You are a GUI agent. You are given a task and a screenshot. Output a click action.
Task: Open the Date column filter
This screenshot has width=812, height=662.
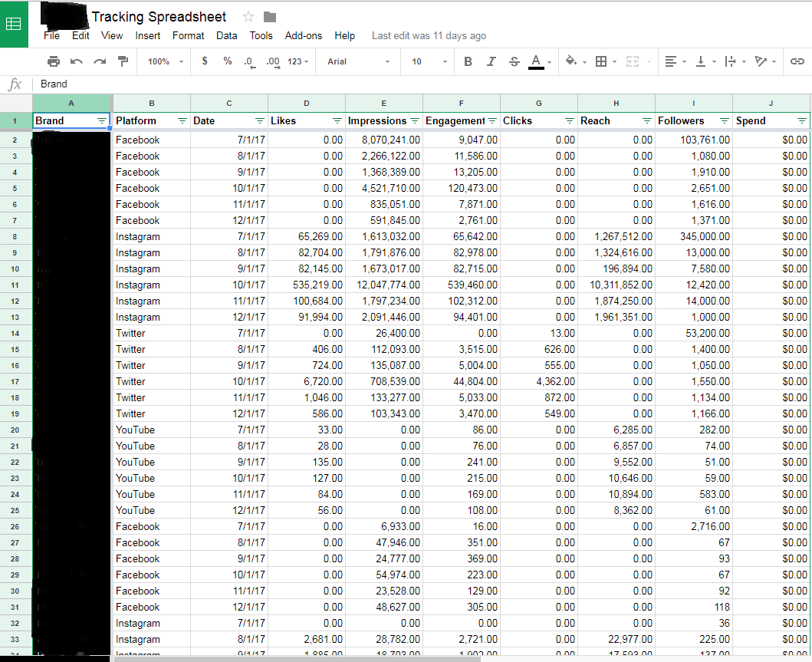[260, 120]
